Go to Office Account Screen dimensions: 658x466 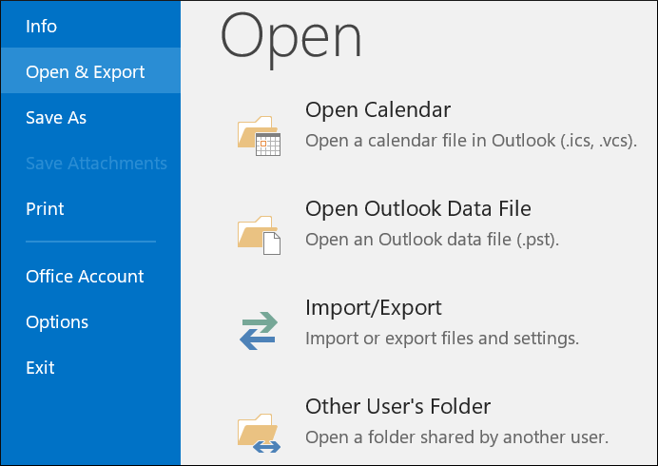(x=90, y=276)
